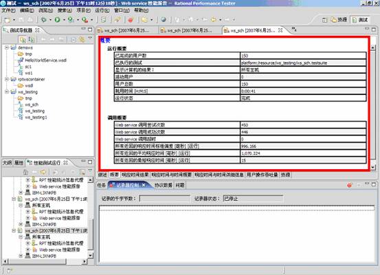
Task: Click the collapse all icon in test navigator
Action: [x=74, y=39]
